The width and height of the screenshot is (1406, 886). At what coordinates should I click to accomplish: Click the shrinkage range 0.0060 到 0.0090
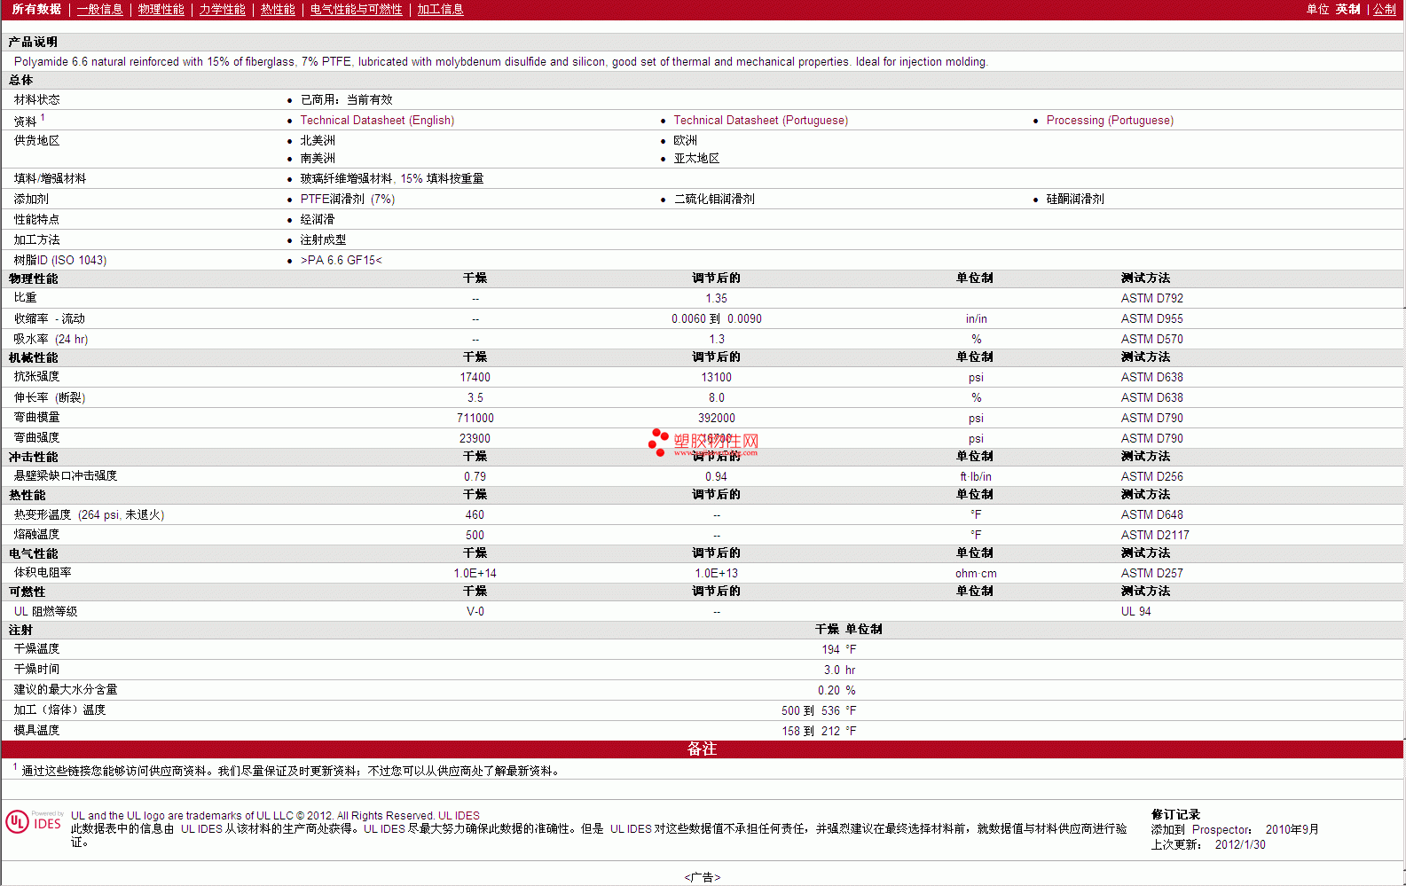coord(716,318)
